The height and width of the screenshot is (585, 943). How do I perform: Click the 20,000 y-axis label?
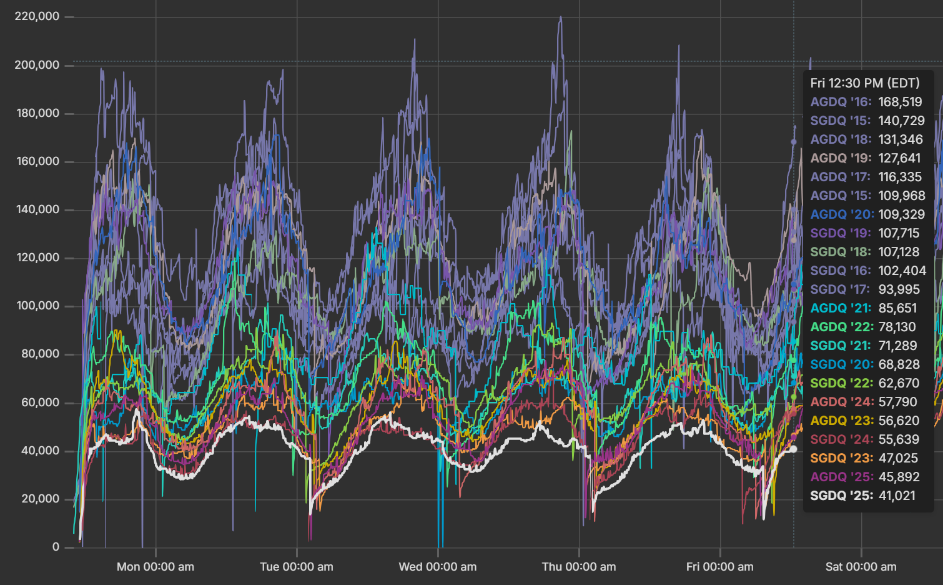click(x=41, y=499)
